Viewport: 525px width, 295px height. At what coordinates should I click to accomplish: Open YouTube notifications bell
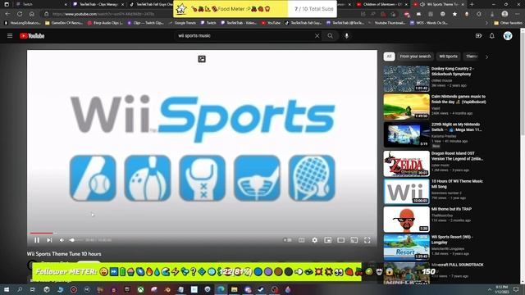[492, 36]
